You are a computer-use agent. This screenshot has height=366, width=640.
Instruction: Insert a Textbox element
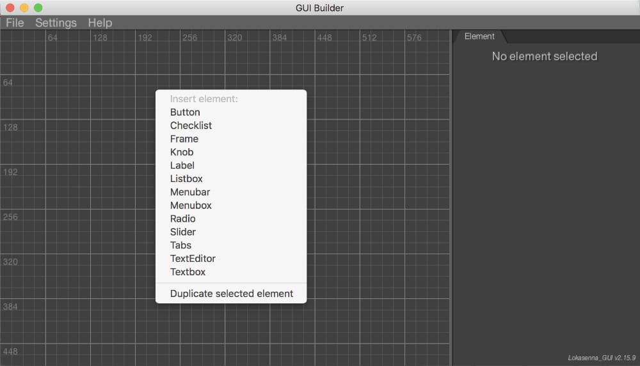click(x=231, y=272)
